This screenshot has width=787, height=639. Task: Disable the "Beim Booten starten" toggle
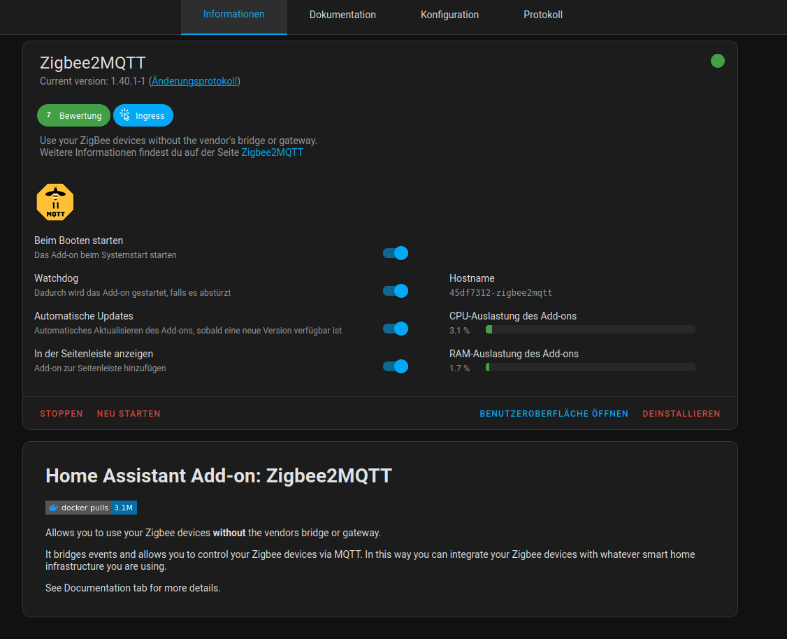(395, 253)
